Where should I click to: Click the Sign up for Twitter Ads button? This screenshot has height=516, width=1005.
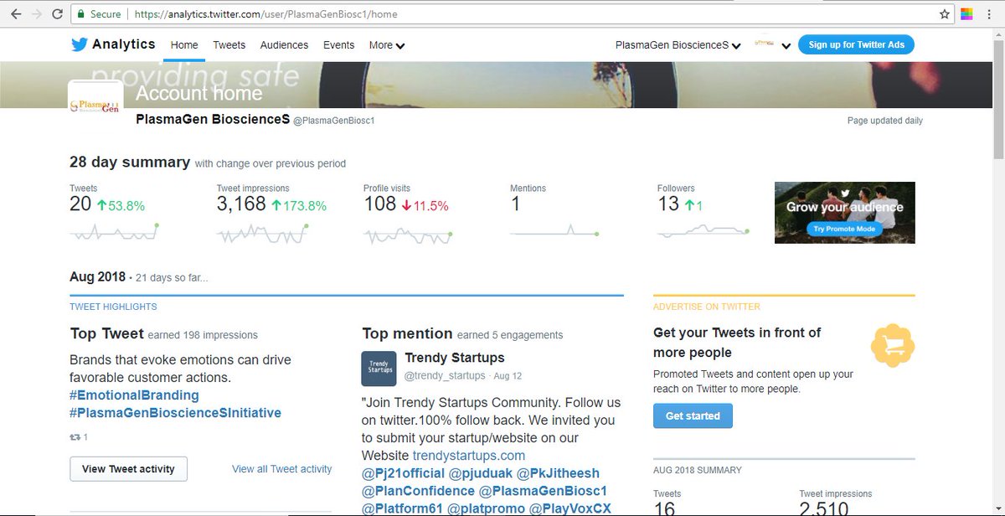point(856,44)
